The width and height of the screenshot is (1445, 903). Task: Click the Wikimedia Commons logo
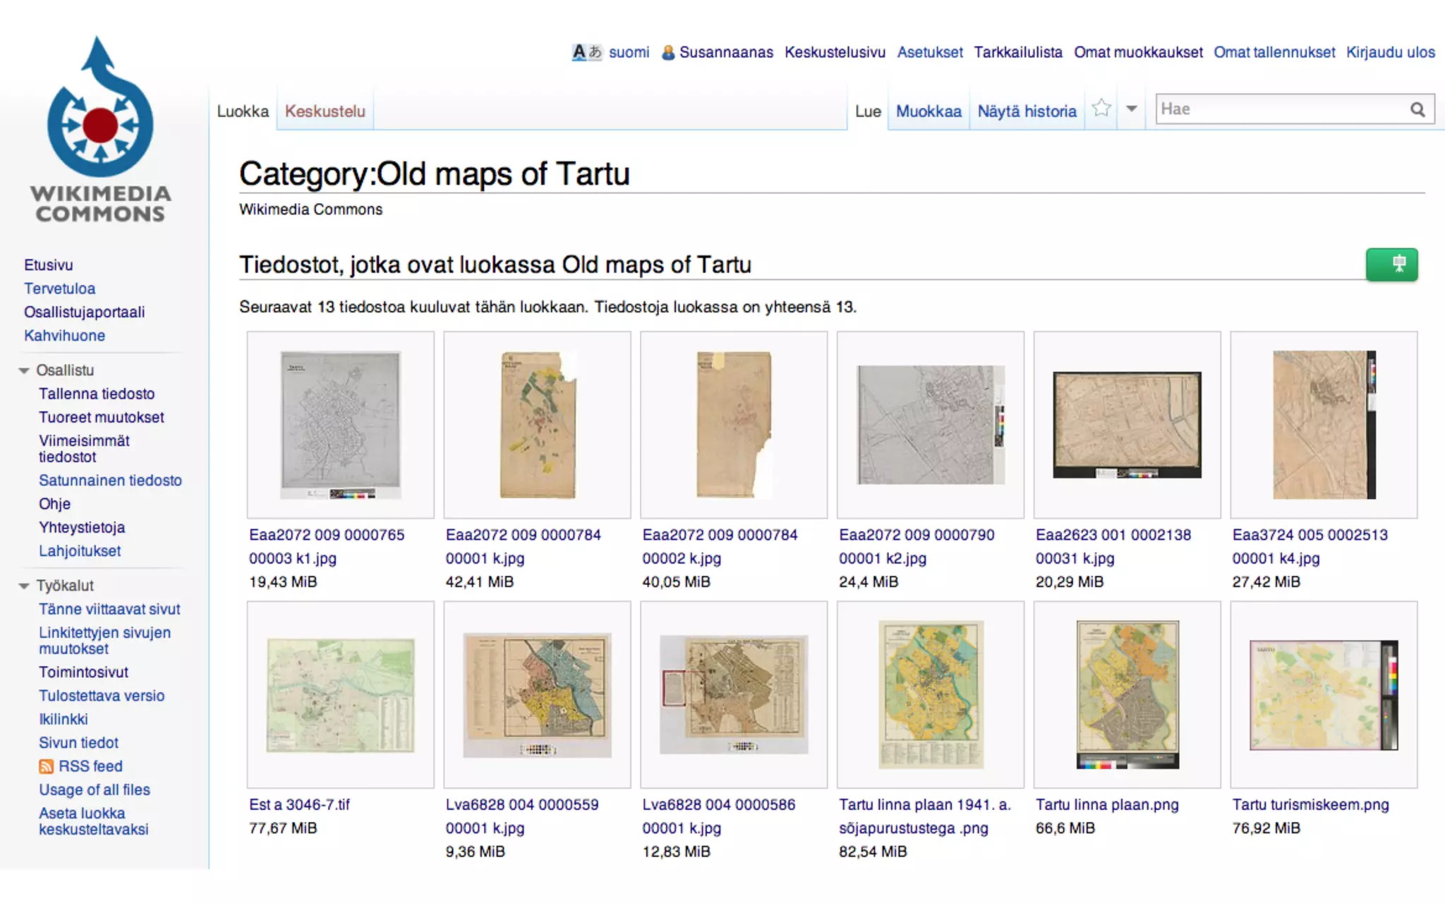(100, 131)
